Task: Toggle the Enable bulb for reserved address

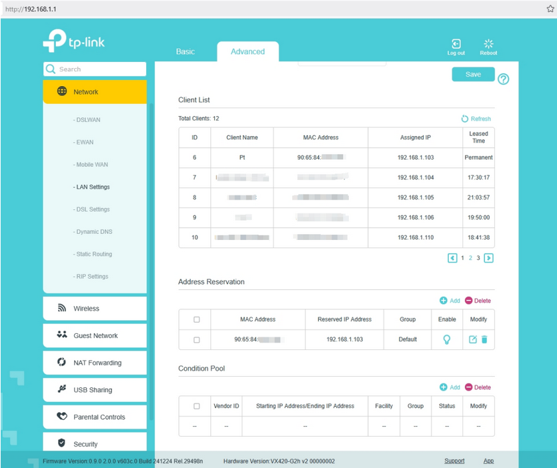Action: [x=447, y=339]
